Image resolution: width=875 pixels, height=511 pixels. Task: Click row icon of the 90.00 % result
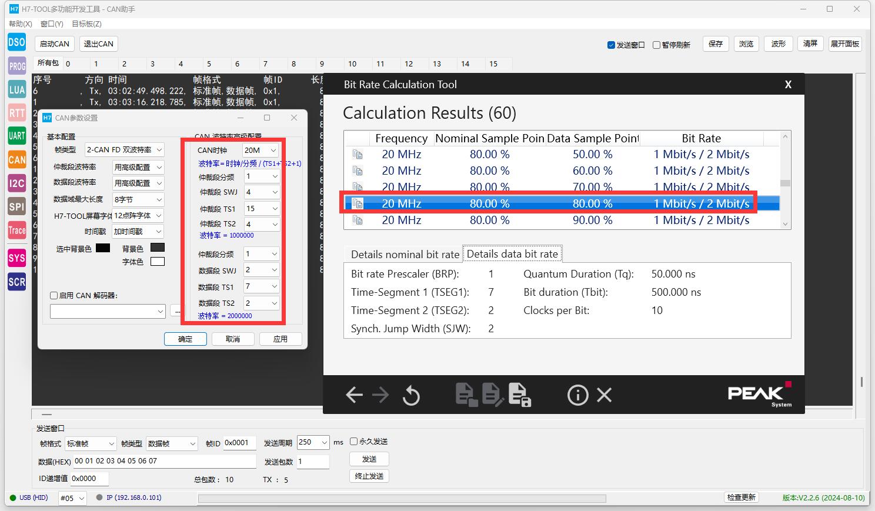[358, 221]
